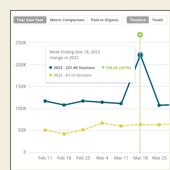
Task: Open the Paid vs Organic tab
Action: point(105,20)
